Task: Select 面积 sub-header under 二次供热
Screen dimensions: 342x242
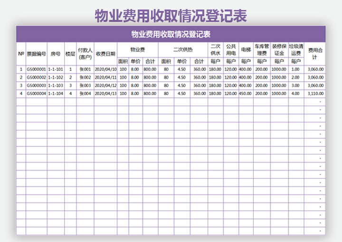Action: (166, 61)
